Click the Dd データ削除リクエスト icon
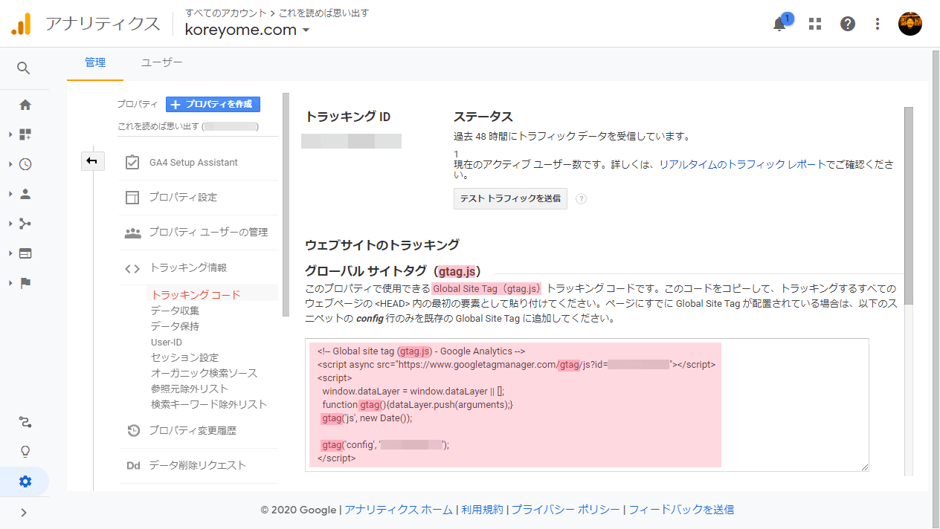Viewport: 940px width, 529px height. click(x=133, y=466)
